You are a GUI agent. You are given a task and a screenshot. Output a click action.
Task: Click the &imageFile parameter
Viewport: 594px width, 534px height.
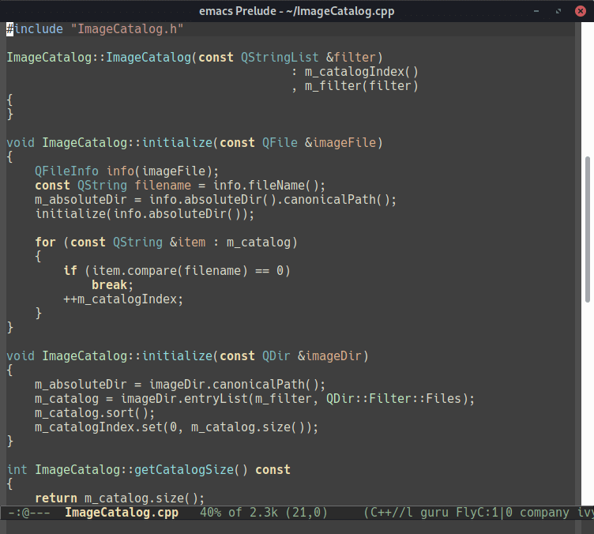point(340,143)
